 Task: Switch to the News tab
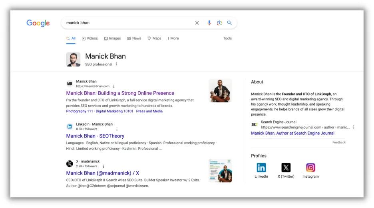[134, 38]
